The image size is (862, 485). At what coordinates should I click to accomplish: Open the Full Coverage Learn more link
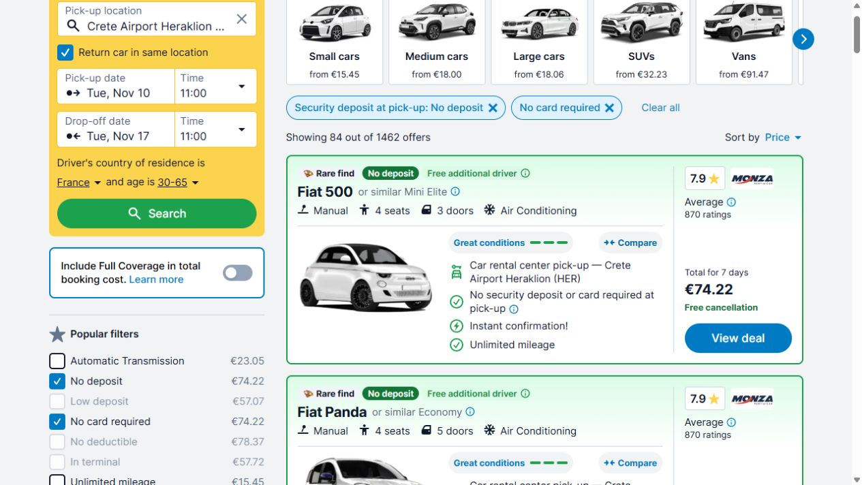(x=156, y=280)
